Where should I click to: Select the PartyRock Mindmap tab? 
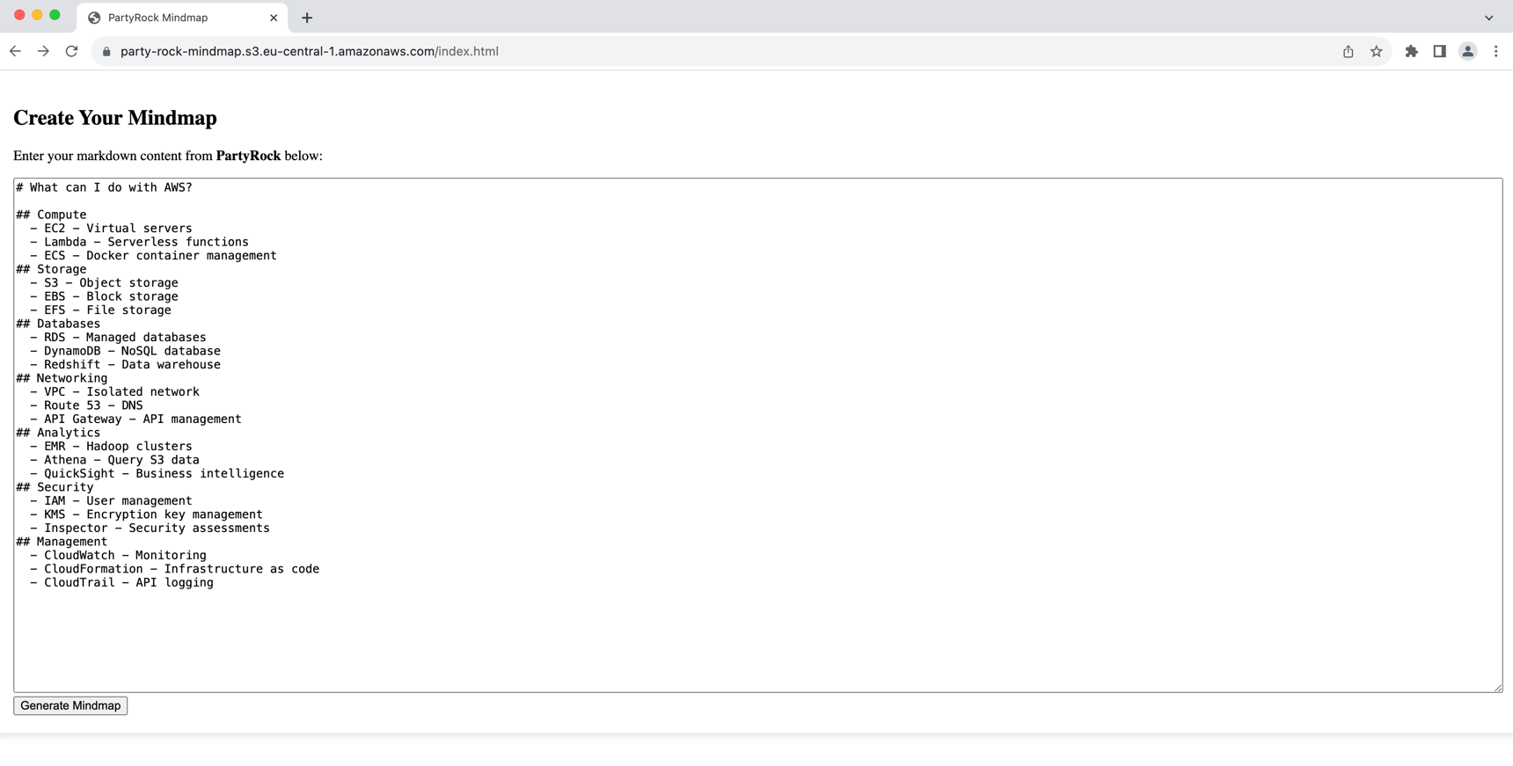182,18
